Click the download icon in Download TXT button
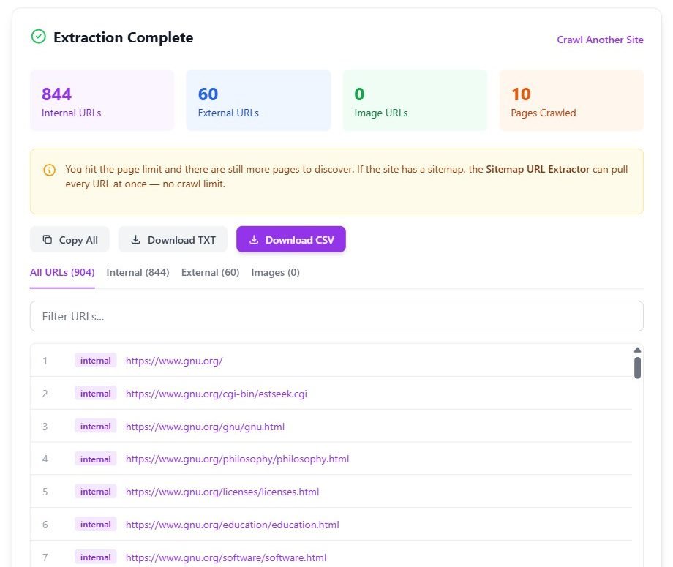Screen dimensions: 673x567 [x=135, y=239]
